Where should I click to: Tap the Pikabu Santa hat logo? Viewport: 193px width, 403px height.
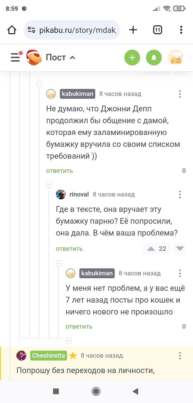tap(33, 58)
